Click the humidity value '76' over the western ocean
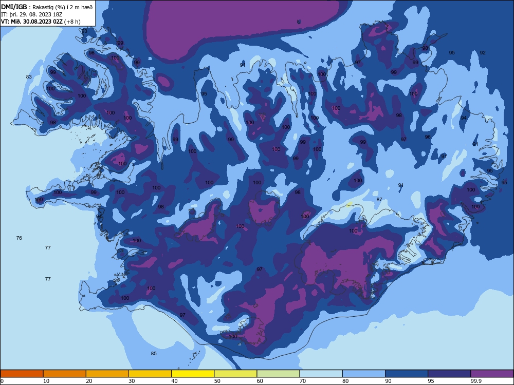 19,238
